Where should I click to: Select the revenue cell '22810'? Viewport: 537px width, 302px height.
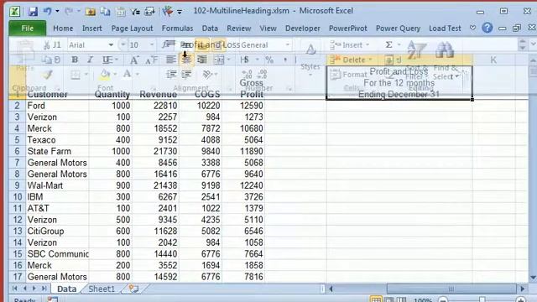(155, 106)
